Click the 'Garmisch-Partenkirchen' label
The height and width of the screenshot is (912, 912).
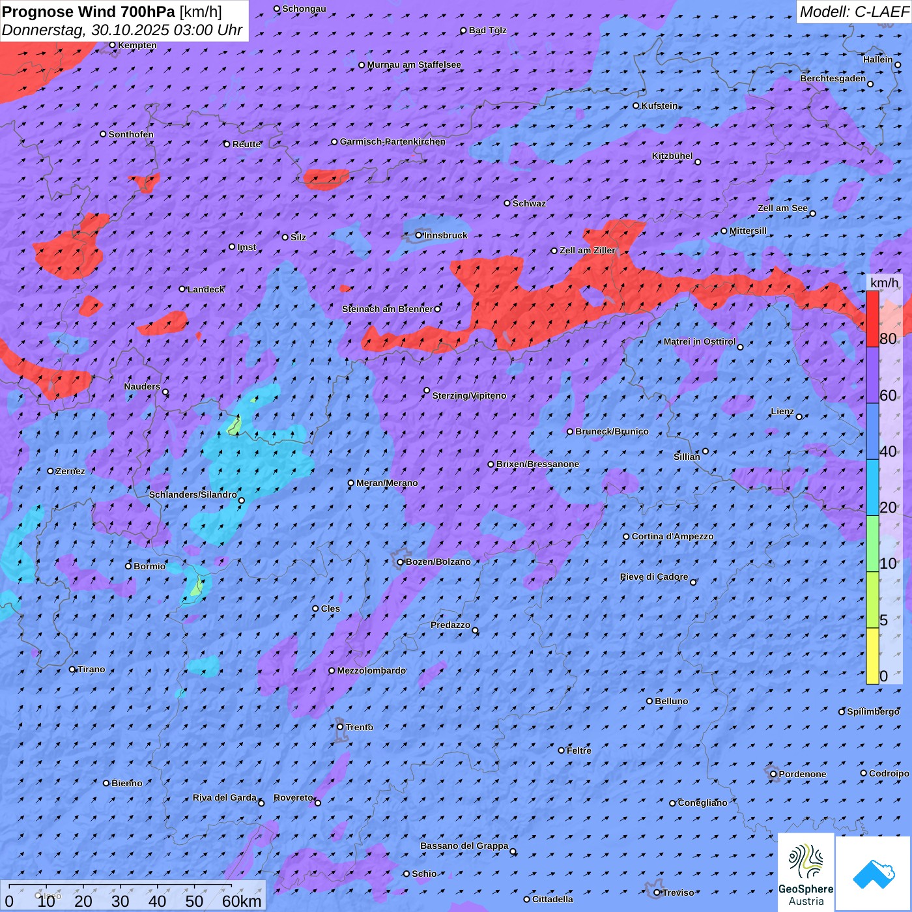pyautogui.click(x=393, y=141)
